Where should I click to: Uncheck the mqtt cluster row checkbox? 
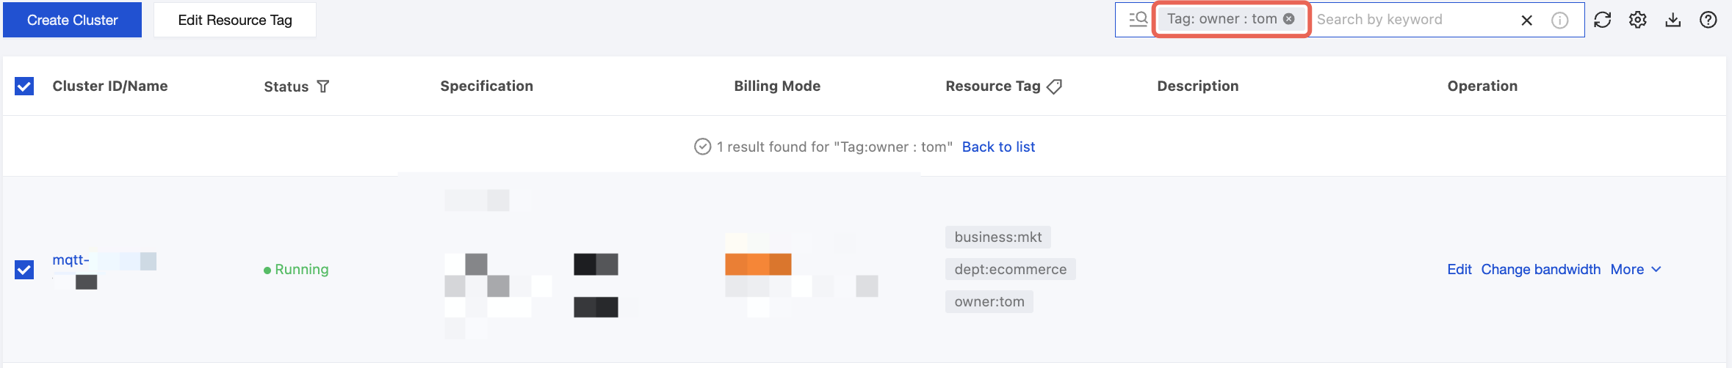(24, 270)
